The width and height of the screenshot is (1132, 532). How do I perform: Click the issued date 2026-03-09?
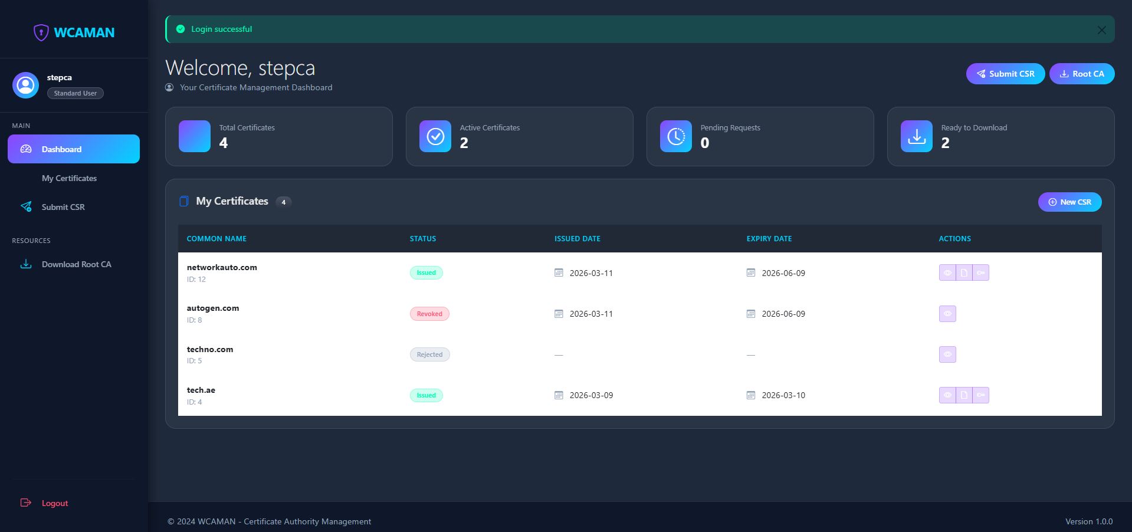point(591,395)
